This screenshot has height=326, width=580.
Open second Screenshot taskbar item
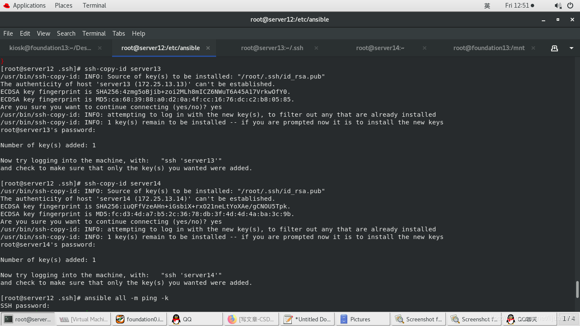pos(475,319)
